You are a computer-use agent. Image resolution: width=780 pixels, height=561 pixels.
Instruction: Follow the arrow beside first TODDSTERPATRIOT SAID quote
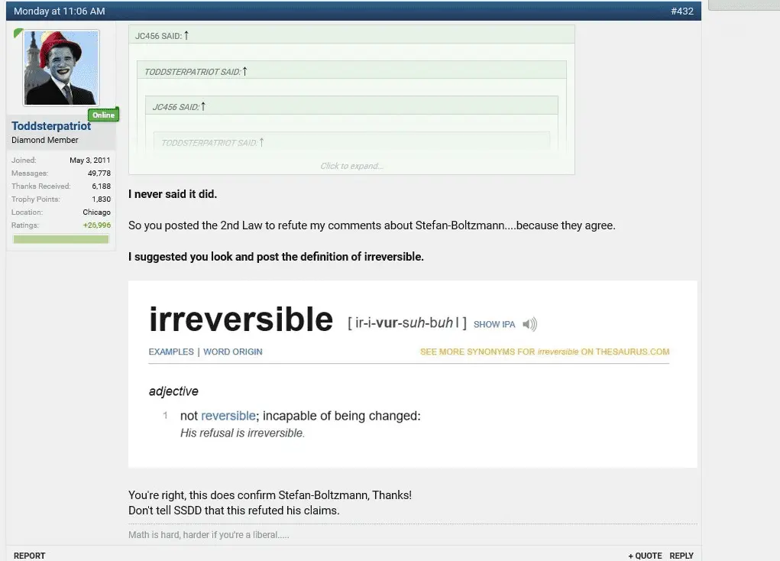(244, 71)
